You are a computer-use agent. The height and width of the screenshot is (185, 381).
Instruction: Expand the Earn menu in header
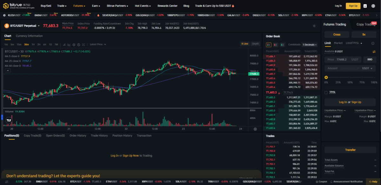click(x=96, y=6)
